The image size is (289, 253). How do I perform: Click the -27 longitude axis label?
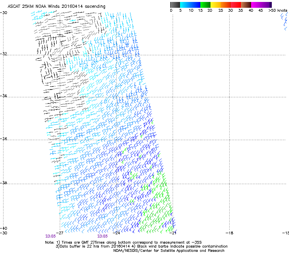tap(60, 233)
